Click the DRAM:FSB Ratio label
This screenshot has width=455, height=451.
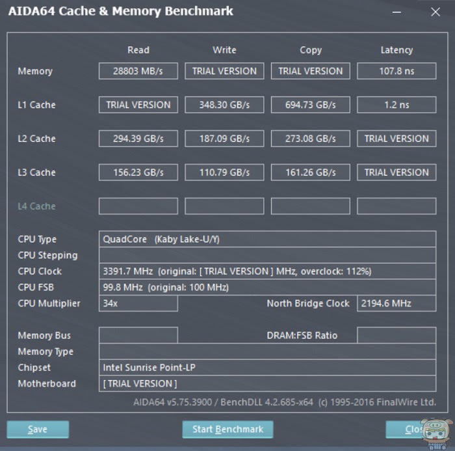click(302, 335)
